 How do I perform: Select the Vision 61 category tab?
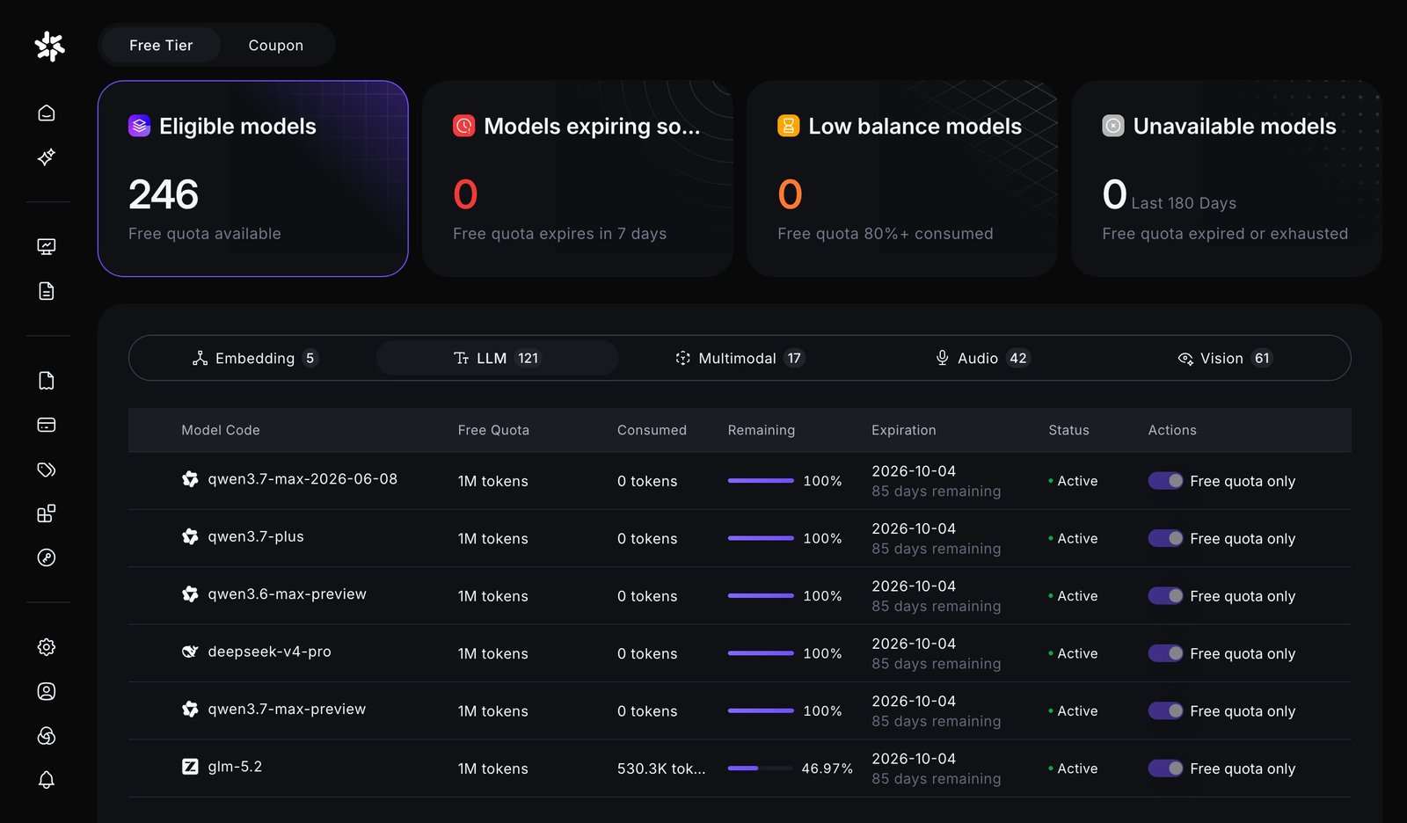pos(1224,358)
